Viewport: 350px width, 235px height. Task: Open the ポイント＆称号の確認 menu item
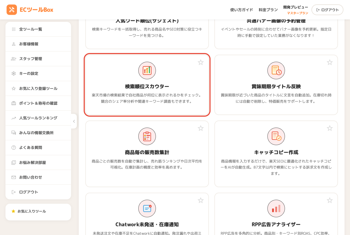(38, 103)
